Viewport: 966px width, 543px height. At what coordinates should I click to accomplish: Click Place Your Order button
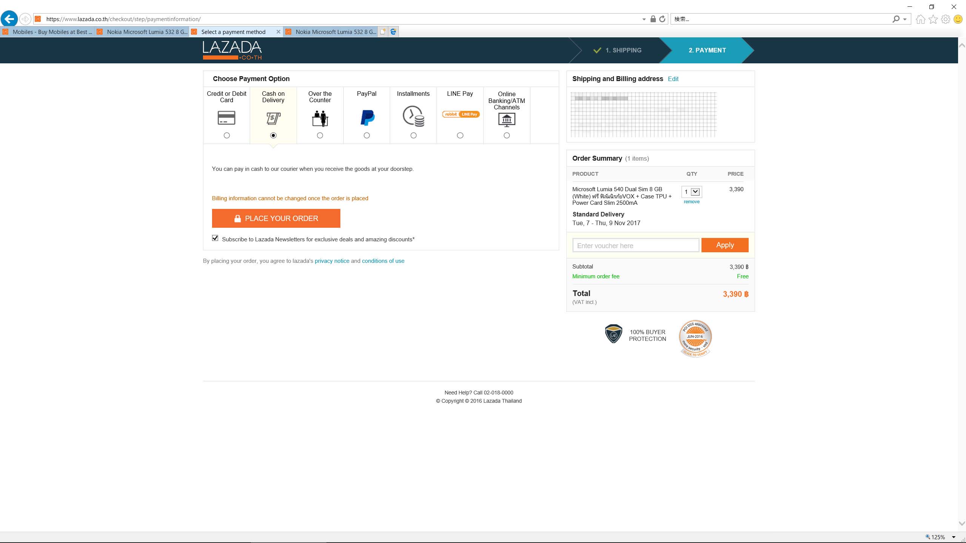pos(276,218)
